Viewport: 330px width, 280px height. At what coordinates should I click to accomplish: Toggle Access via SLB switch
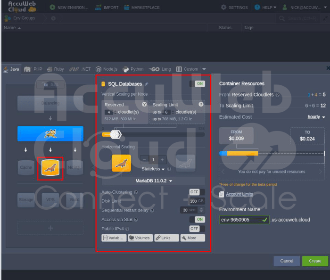pos(197,219)
